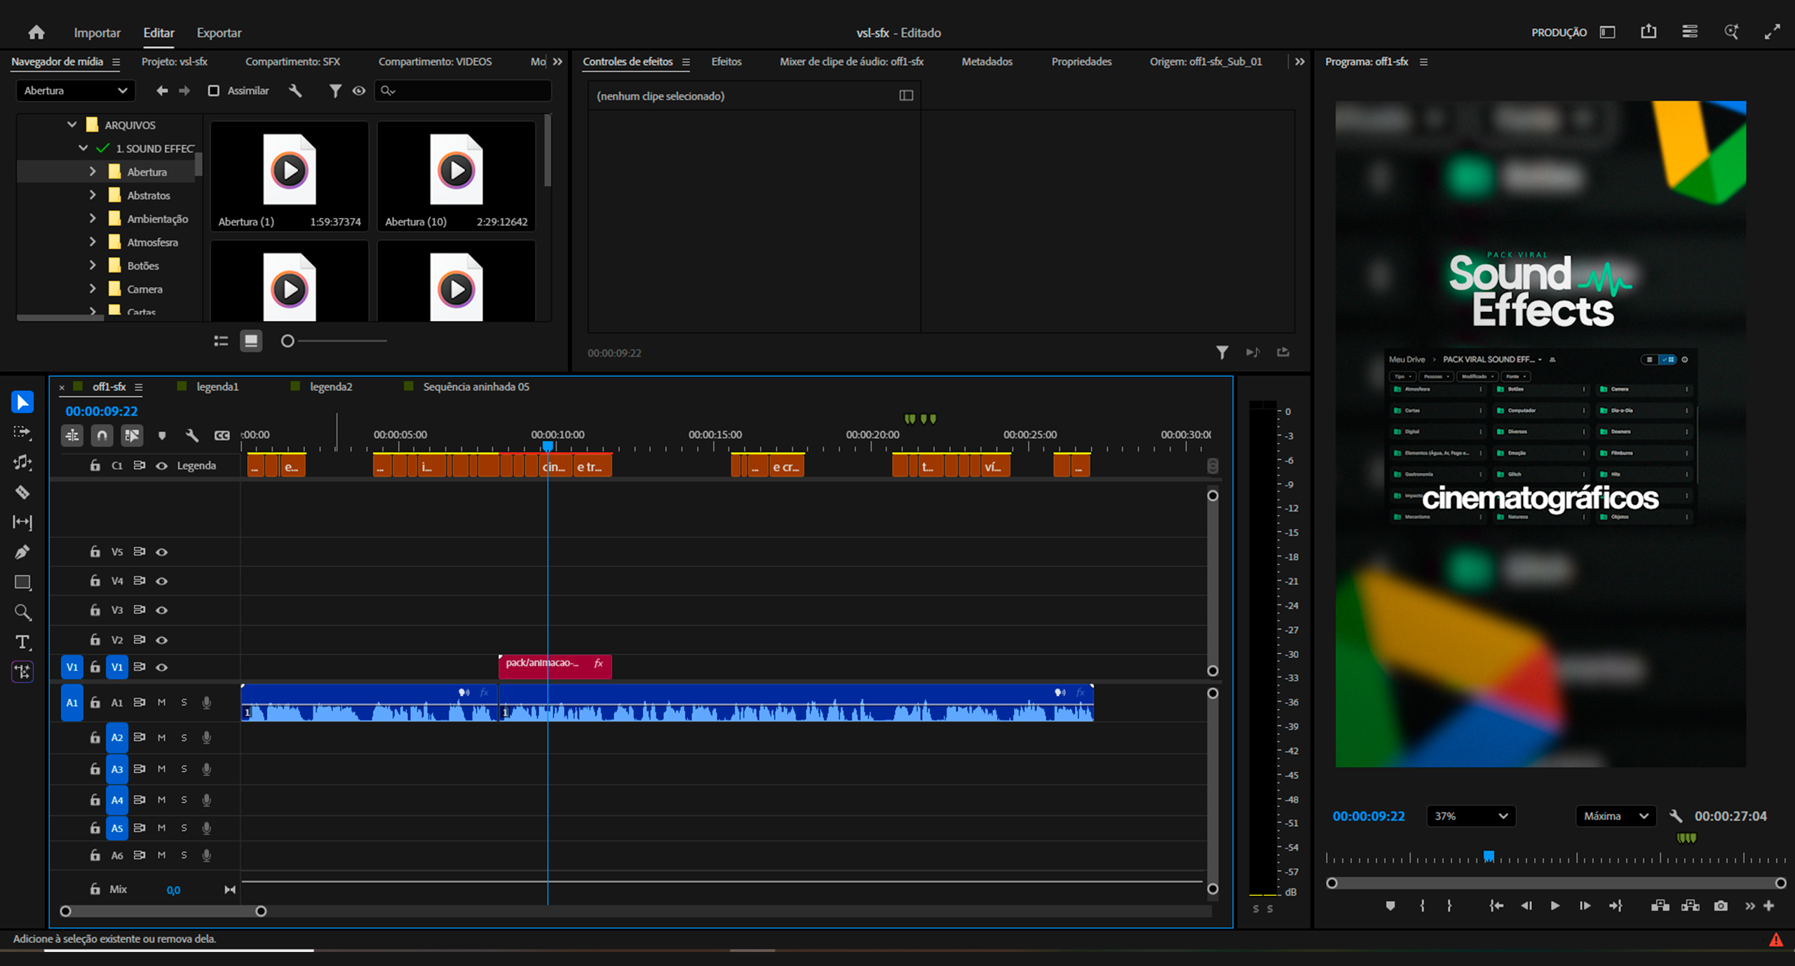Expand the Abstratos folder
The width and height of the screenshot is (1795, 966).
(x=93, y=195)
